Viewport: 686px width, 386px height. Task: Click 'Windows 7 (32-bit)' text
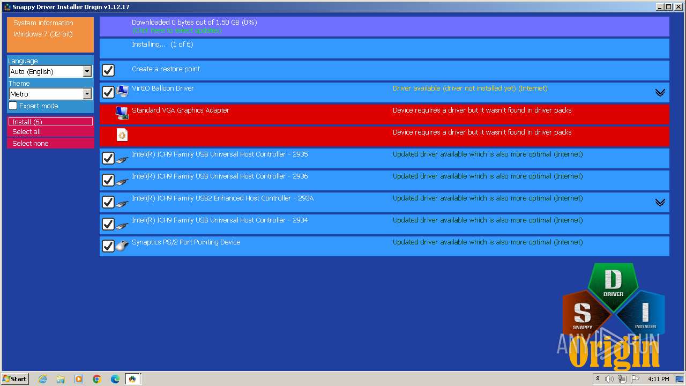pyautogui.click(x=43, y=34)
